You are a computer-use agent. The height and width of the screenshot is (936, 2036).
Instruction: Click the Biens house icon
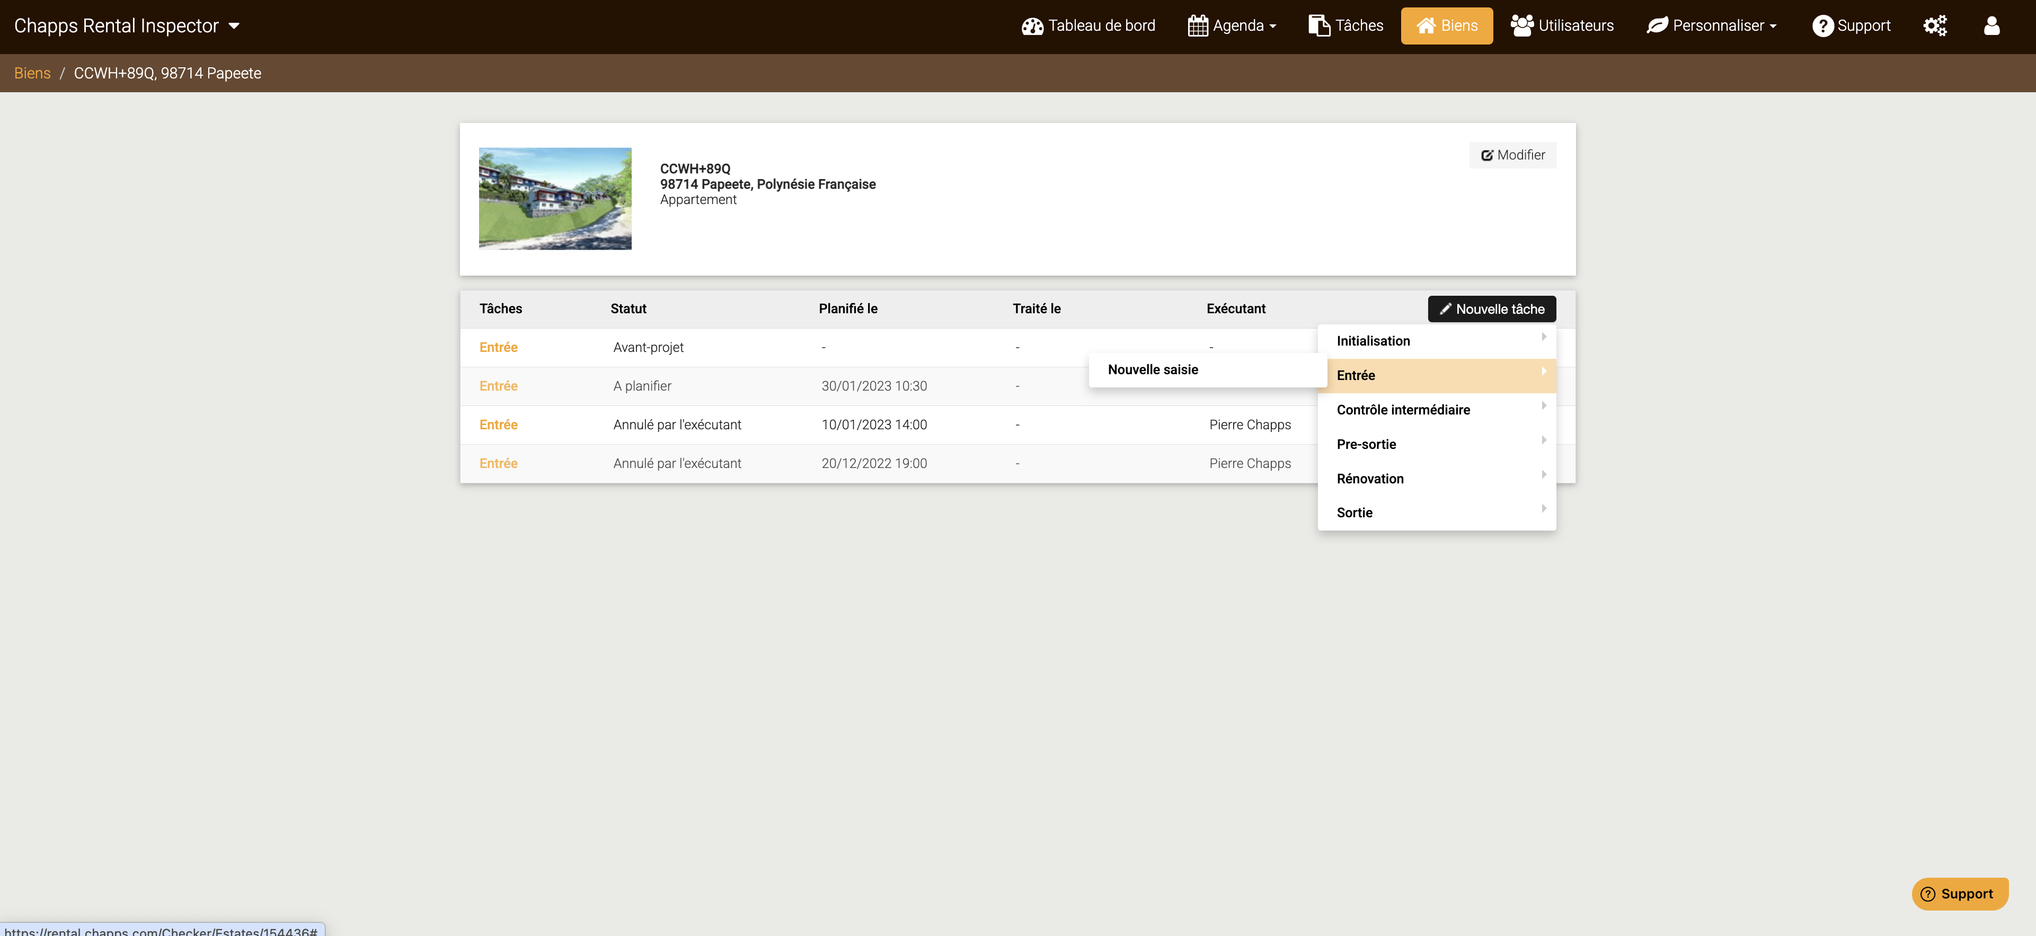point(1426,26)
